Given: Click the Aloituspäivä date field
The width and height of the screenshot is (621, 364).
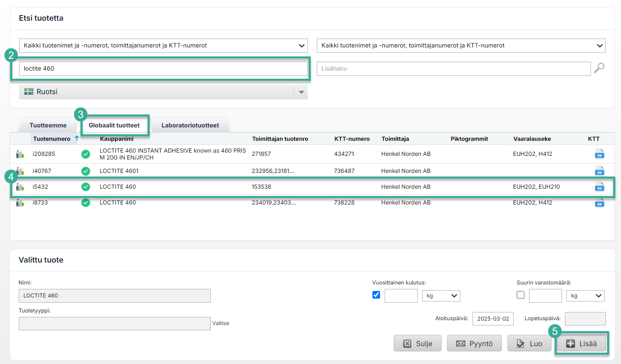Looking at the screenshot, I should pyautogui.click(x=493, y=319).
